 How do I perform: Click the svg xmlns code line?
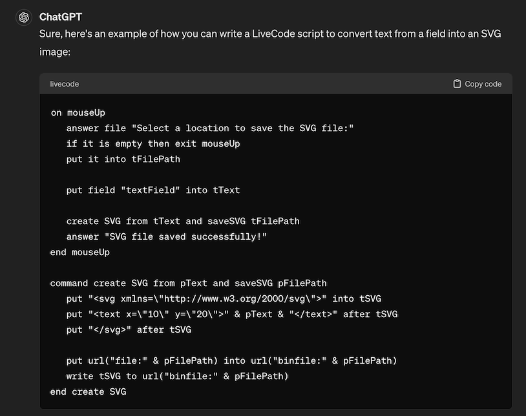click(x=224, y=298)
